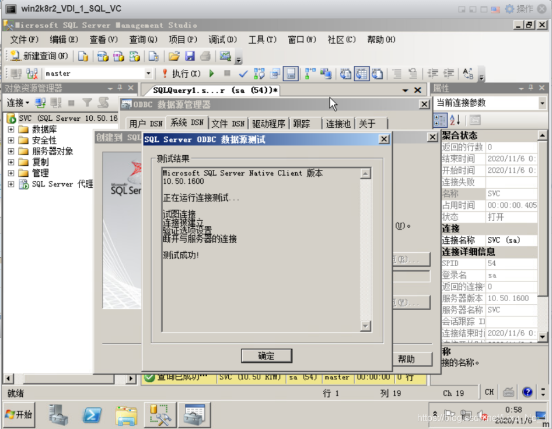Screen dimensions: 552x429
Task: Click the Database Engine Query icon
Action: (x=83, y=56)
